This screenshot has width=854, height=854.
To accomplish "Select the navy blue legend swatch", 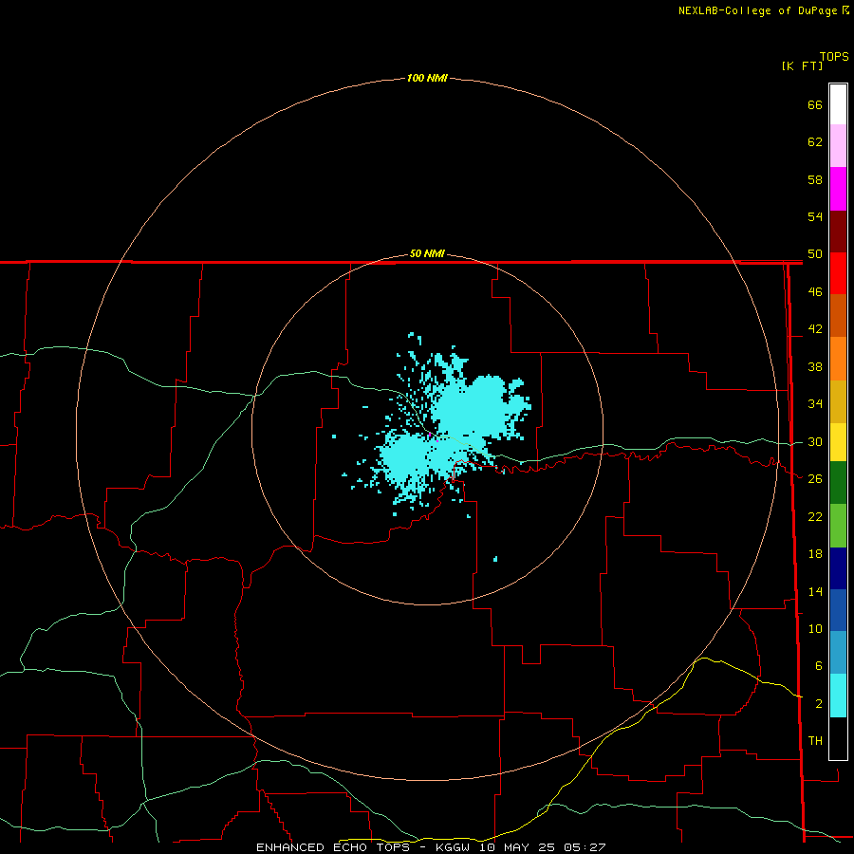I will tap(838, 568).
